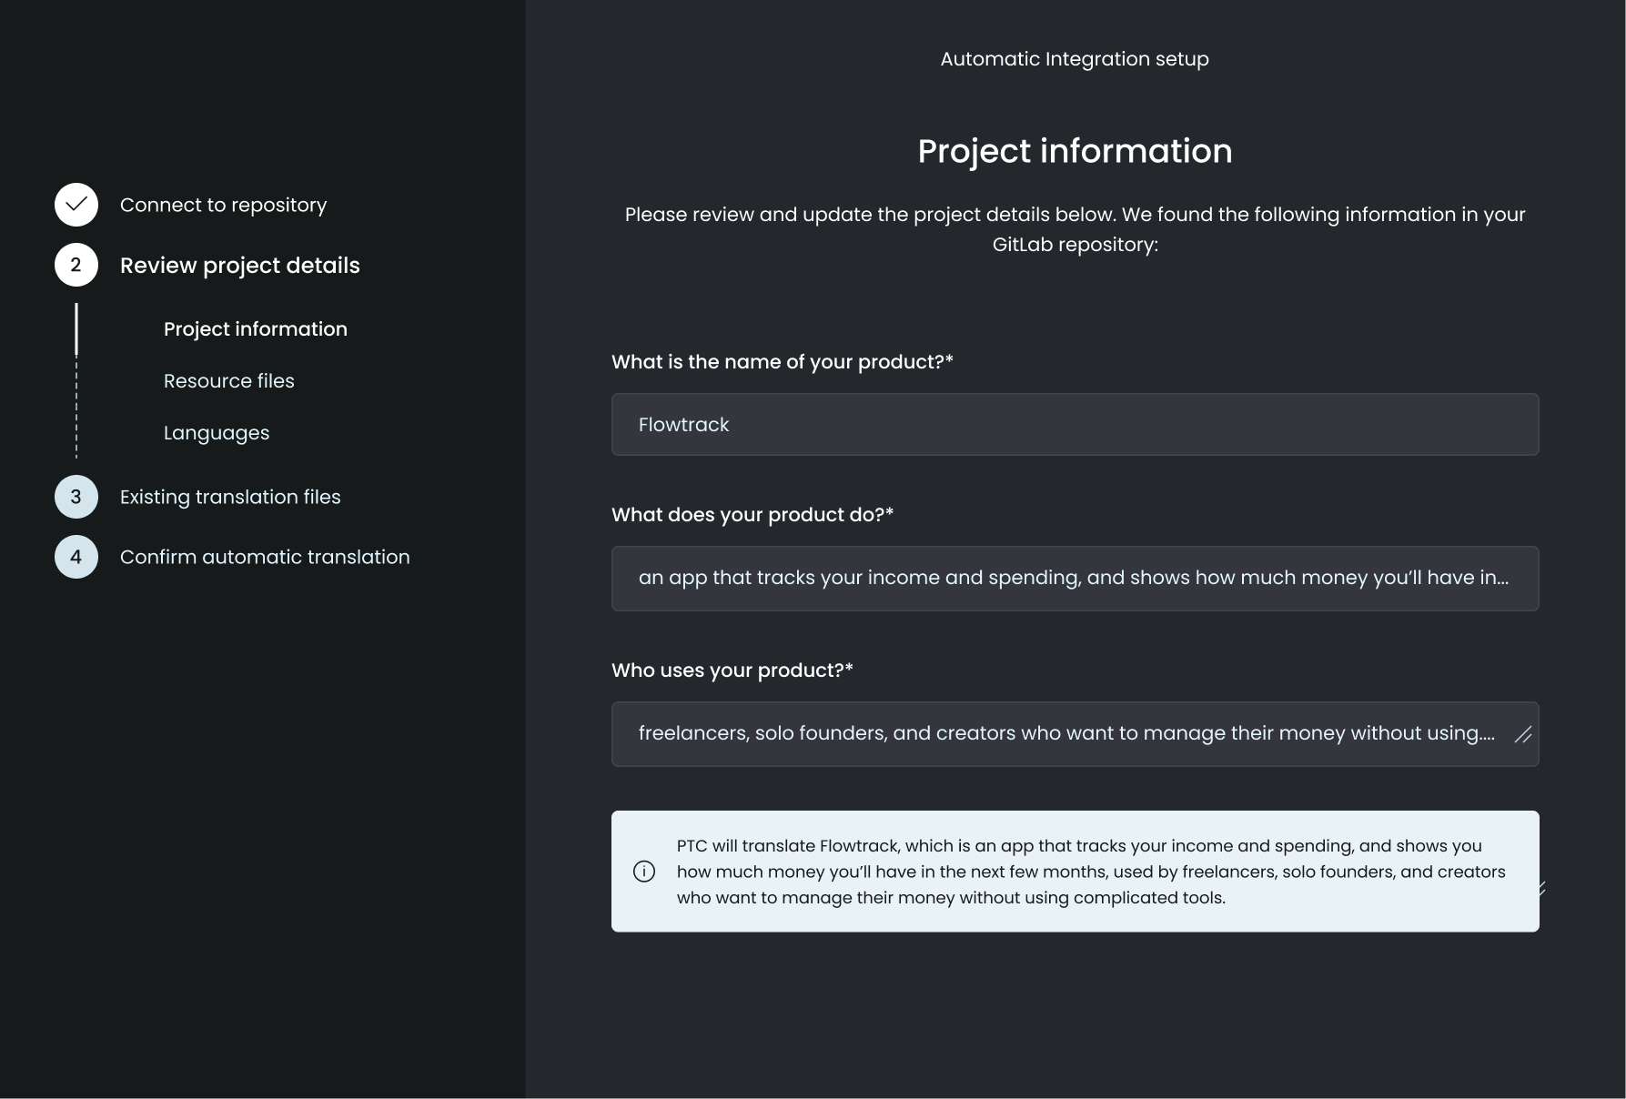Focus the 'Who uses your product' field
Viewport: 1626px width, 1099px height.
click(x=1065, y=734)
